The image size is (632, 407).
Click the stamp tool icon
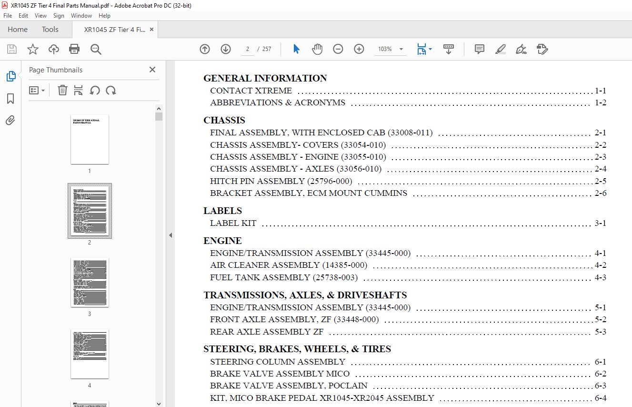[x=542, y=49]
